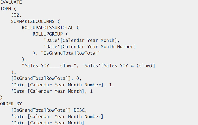Screen dimensions: 198x125
Task: Click [IsGrandTotalRowTotal], 0 line in TOPN
Action: tap(46, 78)
